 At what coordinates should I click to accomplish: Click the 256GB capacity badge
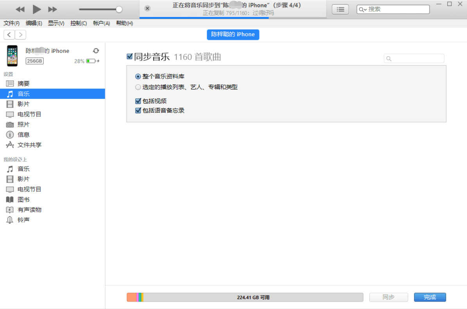click(x=34, y=61)
